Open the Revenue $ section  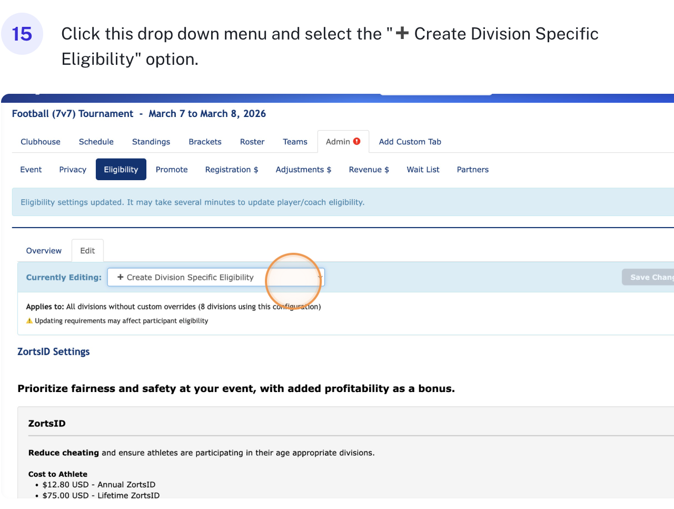point(369,170)
